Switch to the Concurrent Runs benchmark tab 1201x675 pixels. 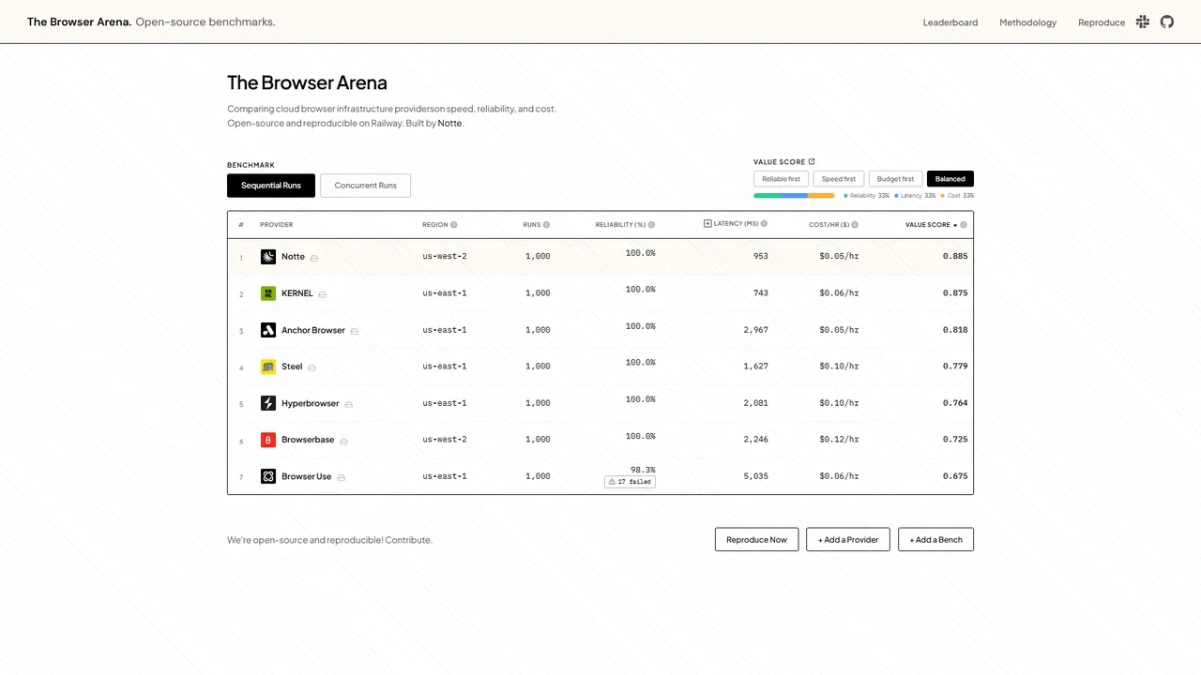coord(365,185)
